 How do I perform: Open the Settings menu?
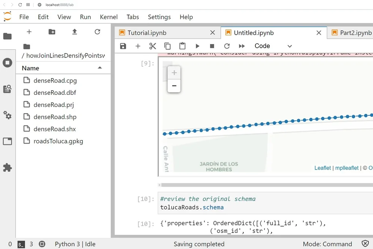pos(159,17)
